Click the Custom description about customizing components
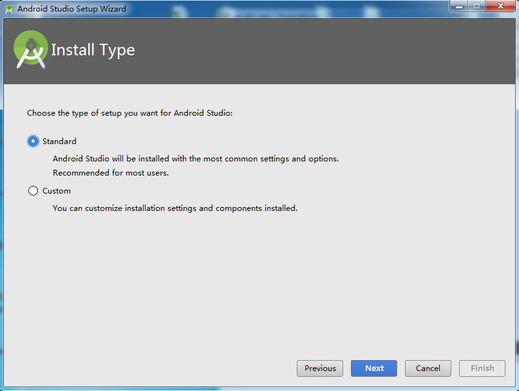The height and width of the screenshot is (391, 519). [x=175, y=208]
